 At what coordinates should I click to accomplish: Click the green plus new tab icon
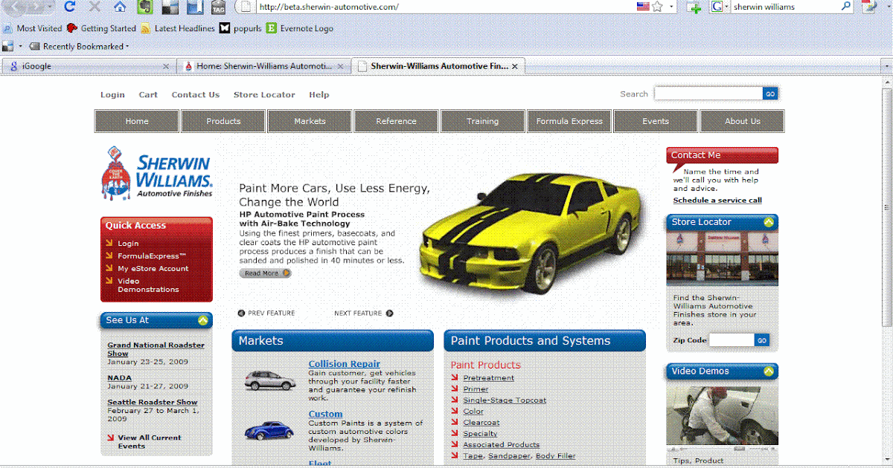694,7
